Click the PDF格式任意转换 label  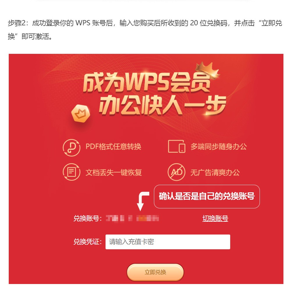[x=113, y=147]
